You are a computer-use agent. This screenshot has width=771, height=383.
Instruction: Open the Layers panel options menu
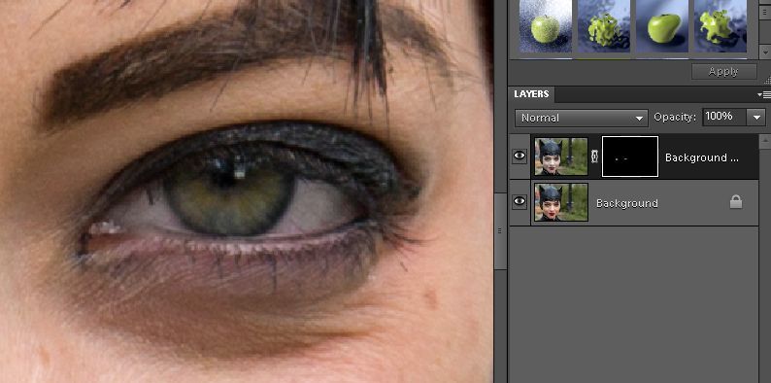tap(764, 94)
